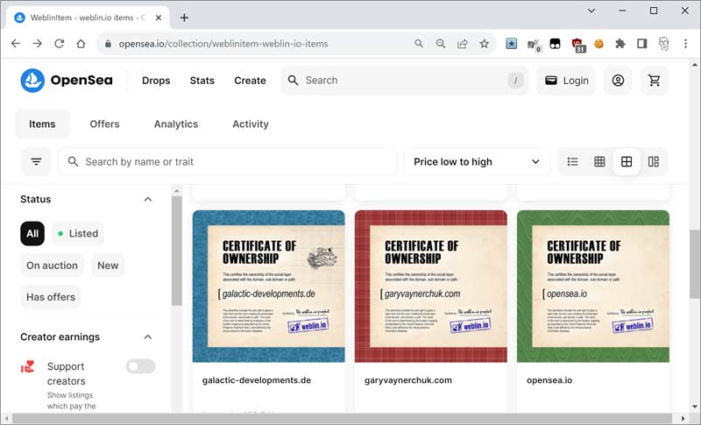This screenshot has width=701, height=425.
Task: Open the blue galactic-developments.de certificate image
Action: coord(269,286)
